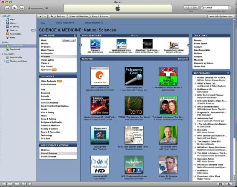Toggle repeat playback
The height and width of the screenshot is (187, 237).
21,184
